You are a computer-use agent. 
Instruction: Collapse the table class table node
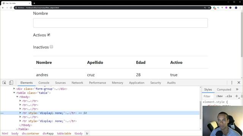coord(14,93)
